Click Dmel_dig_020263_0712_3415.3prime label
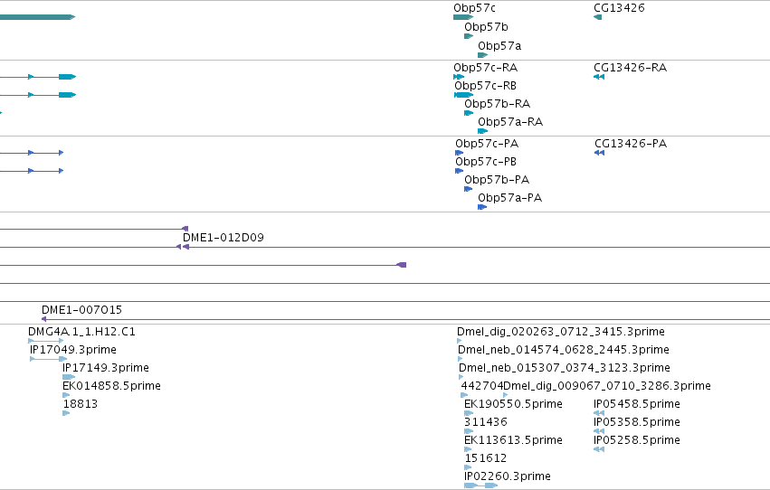 point(561,332)
